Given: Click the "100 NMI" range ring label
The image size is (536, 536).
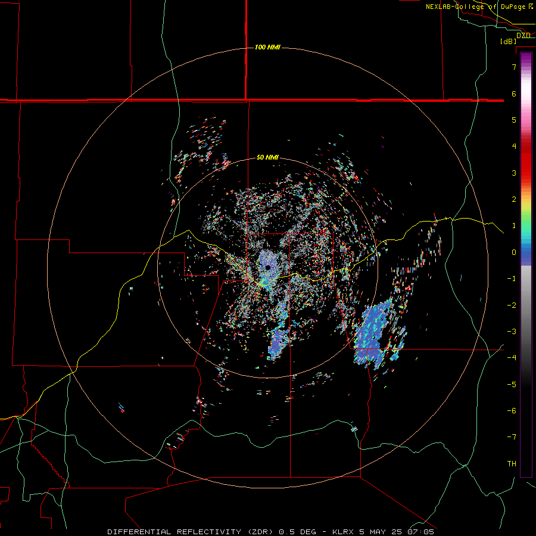Looking at the screenshot, I should pos(267,47).
